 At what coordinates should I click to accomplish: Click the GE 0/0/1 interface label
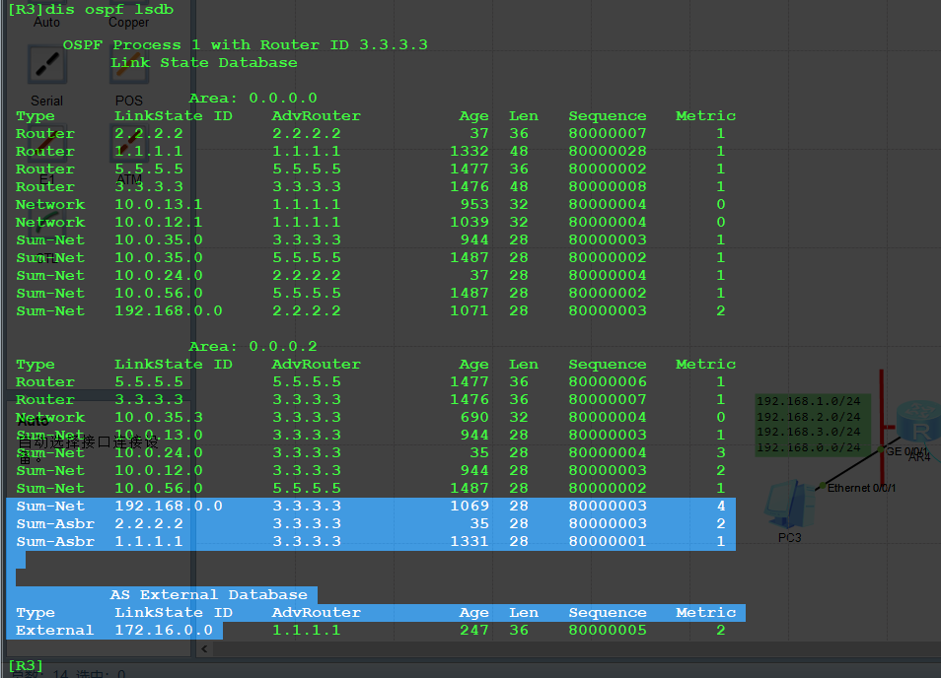pos(906,450)
